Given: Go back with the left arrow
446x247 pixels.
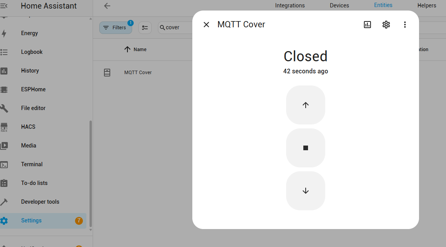Looking at the screenshot, I should pyautogui.click(x=107, y=6).
